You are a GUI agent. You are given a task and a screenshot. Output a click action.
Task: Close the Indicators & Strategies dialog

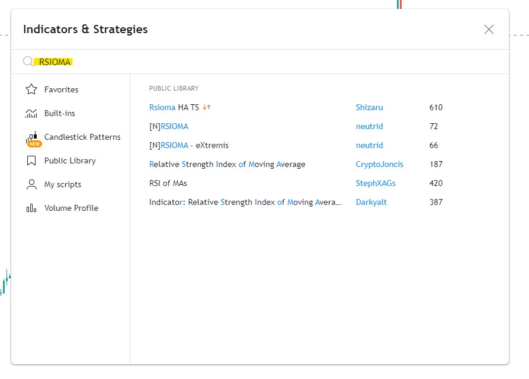click(489, 30)
